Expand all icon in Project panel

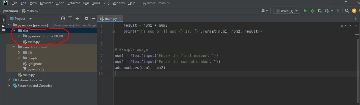70,18
